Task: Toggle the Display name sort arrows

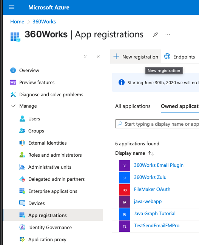Action: 151,153
